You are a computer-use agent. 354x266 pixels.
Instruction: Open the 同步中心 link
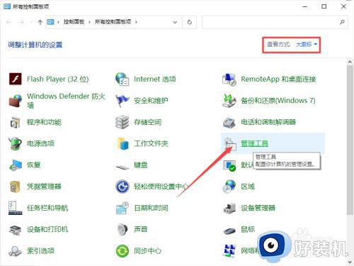point(148,251)
